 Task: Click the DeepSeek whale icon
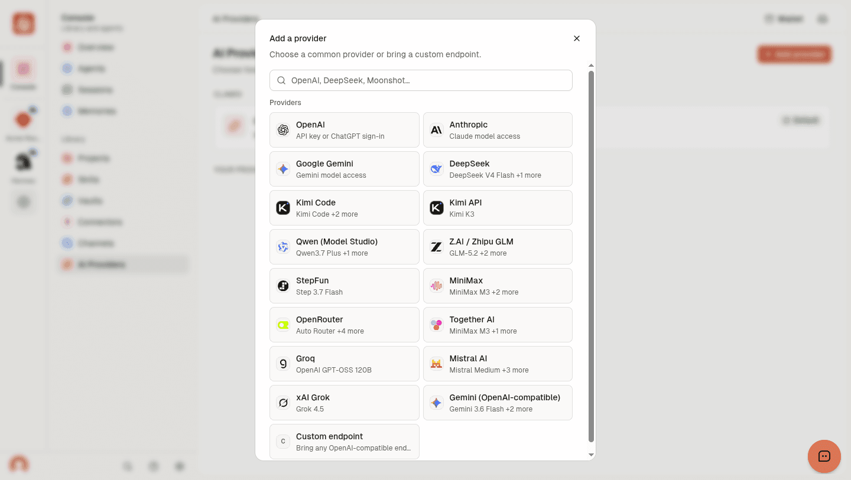(x=436, y=169)
